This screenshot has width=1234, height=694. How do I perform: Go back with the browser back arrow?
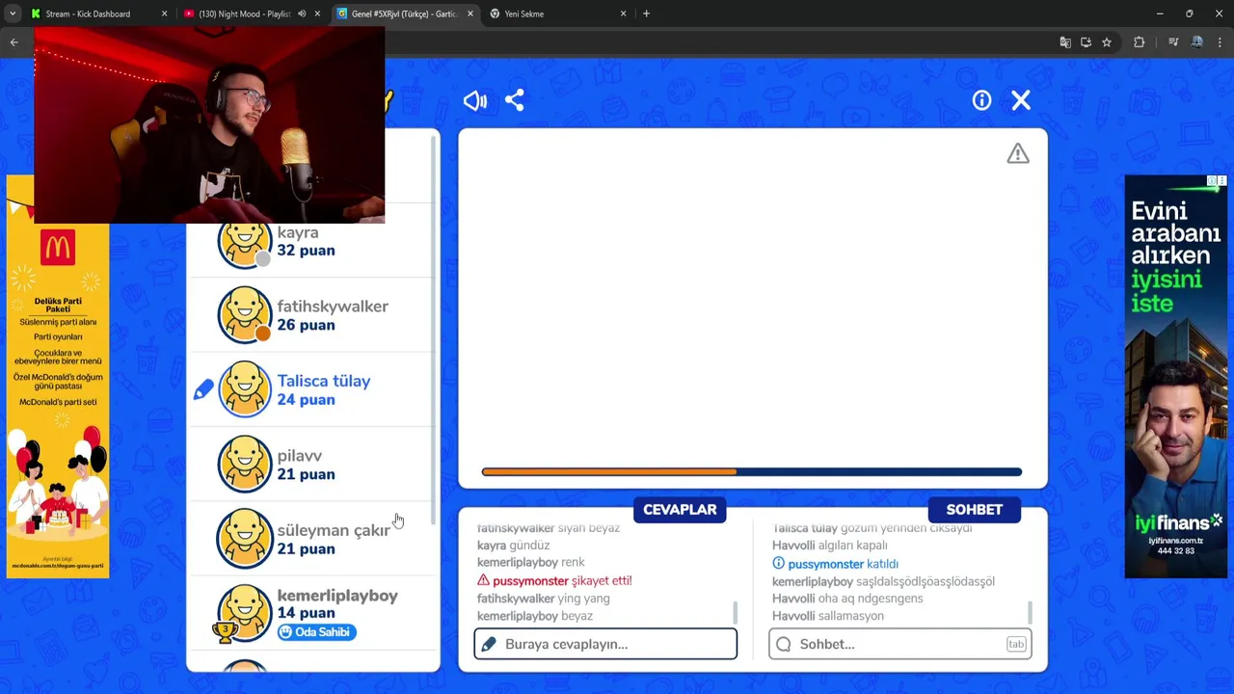pos(13,42)
